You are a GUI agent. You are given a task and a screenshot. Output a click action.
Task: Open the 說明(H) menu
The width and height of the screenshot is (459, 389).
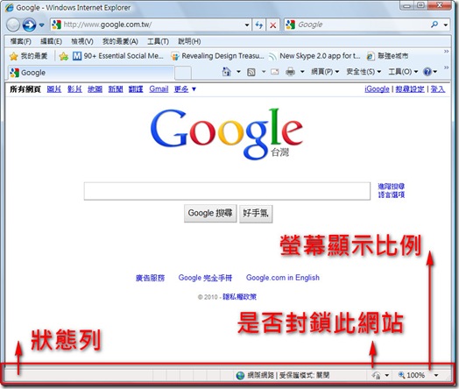coord(189,41)
